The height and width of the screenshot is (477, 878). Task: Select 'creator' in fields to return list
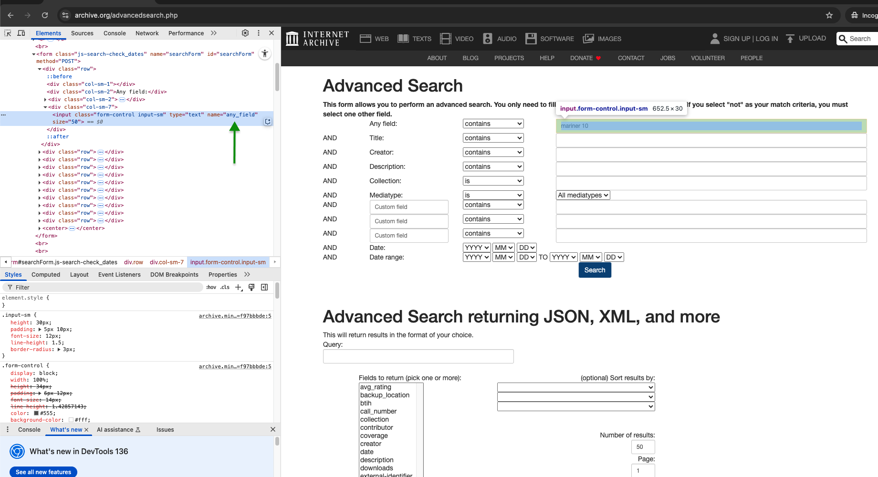pyautogui.click(x=371, y=444)
